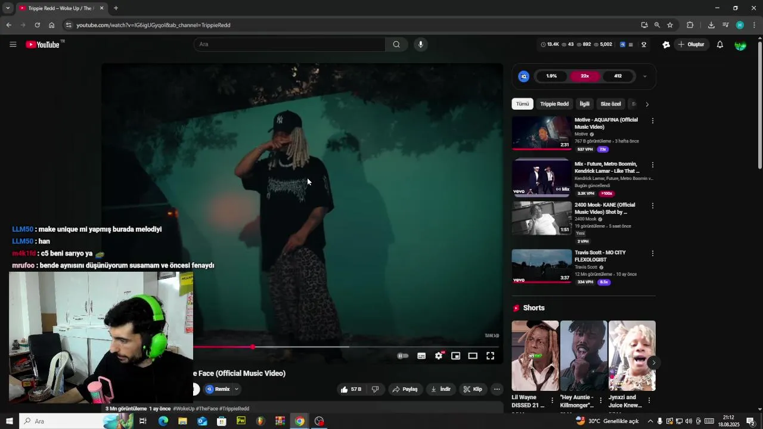Switch to theater mode
The width and height of the screenshot is (763, 429).
coord(473,356)
